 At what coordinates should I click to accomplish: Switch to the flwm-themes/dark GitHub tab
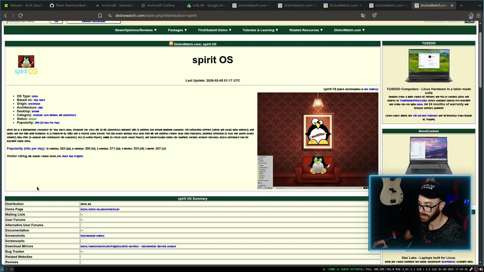[70, 5]
